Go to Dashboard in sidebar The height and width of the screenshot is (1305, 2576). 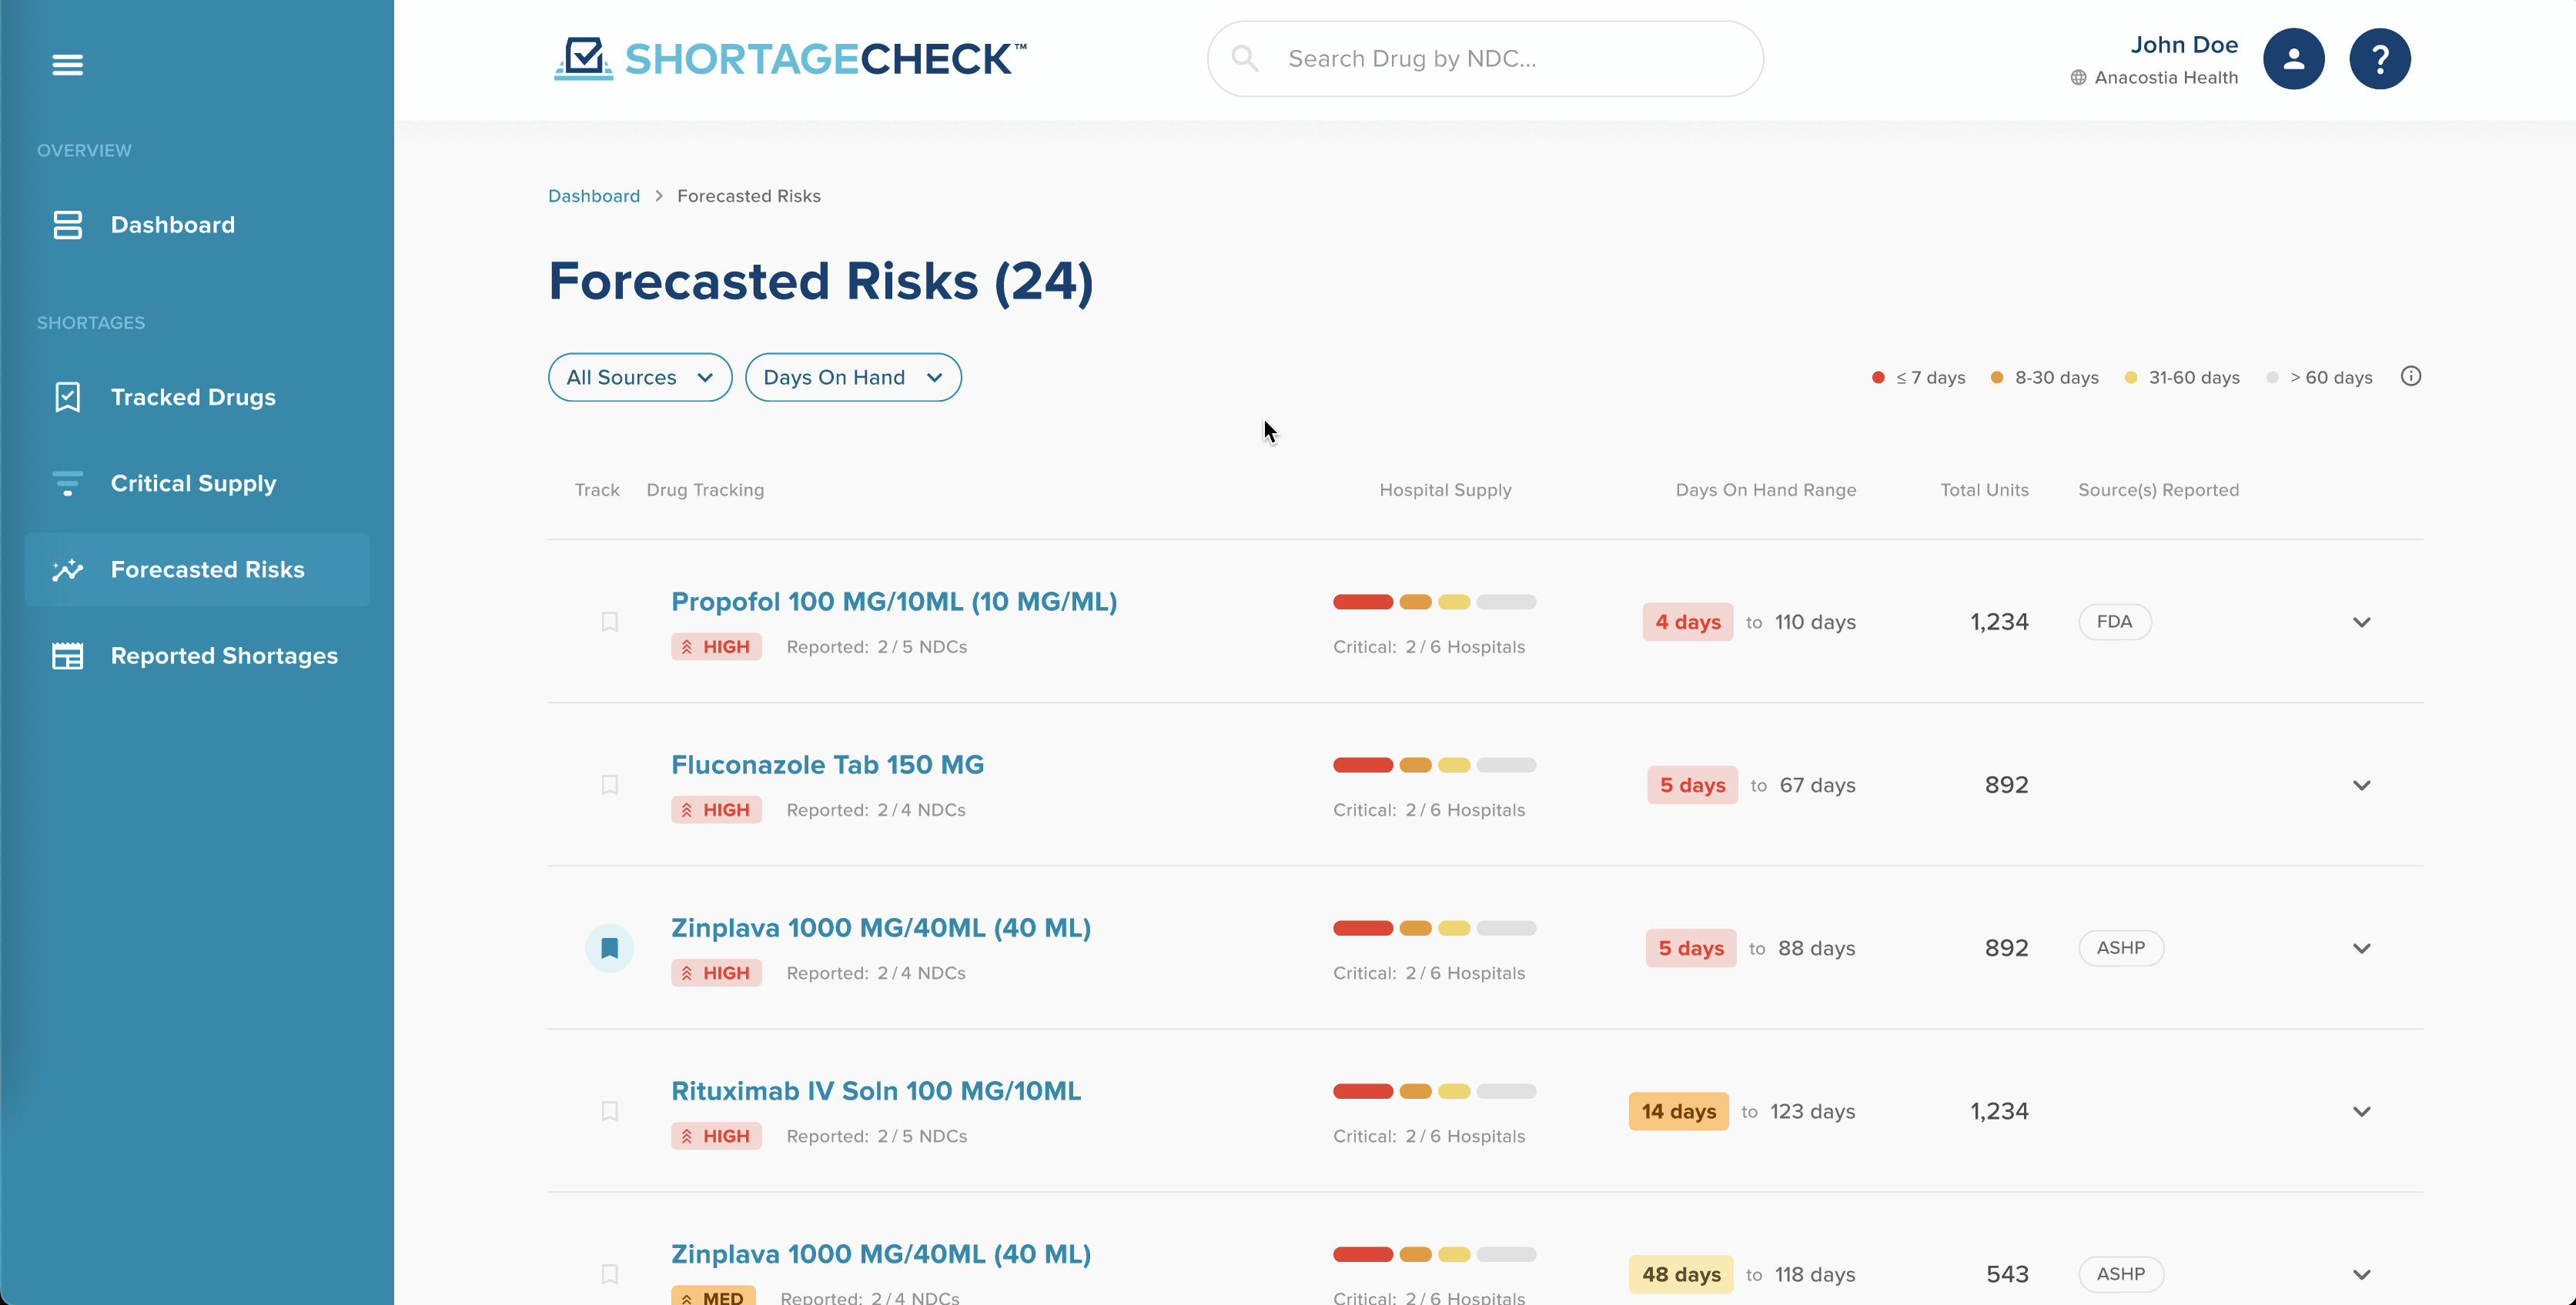click(197, 225)
